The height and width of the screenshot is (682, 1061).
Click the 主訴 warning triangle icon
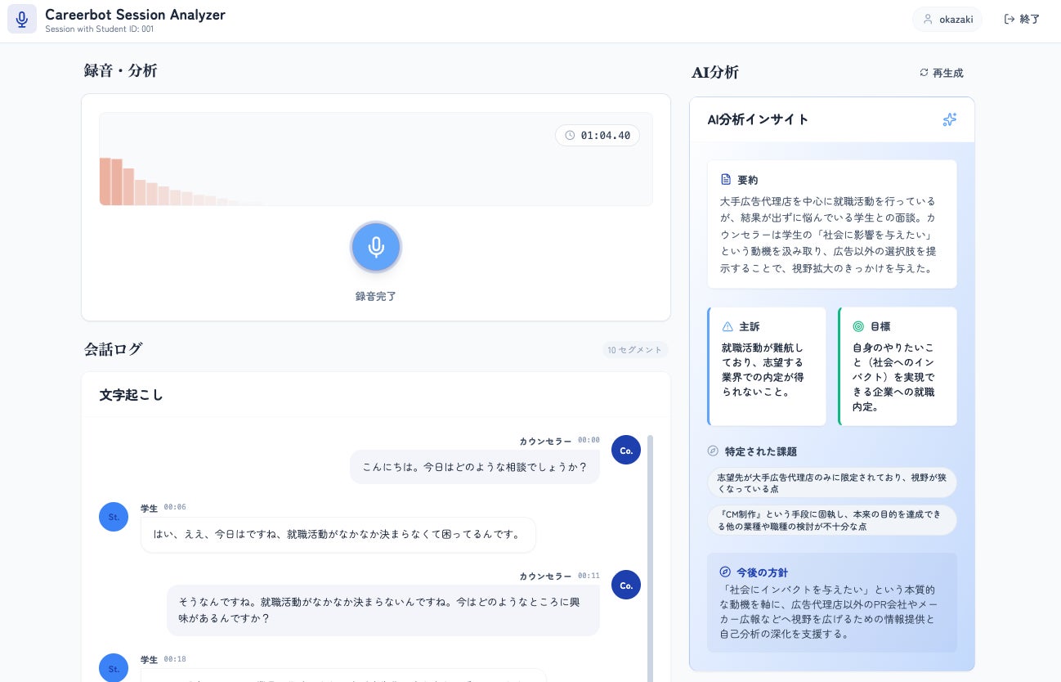click(x=727, y=326)
